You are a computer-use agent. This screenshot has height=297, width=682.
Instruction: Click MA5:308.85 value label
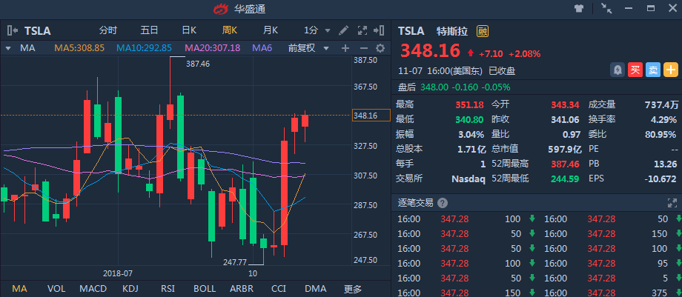[x=79, y=48]
